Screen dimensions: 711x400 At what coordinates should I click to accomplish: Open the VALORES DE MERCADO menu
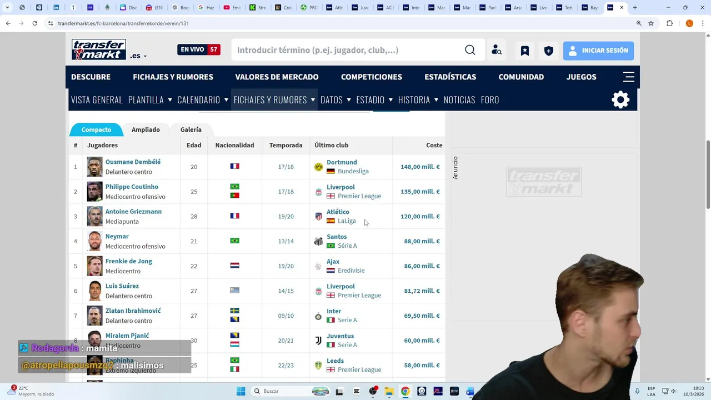coord(277,77)
